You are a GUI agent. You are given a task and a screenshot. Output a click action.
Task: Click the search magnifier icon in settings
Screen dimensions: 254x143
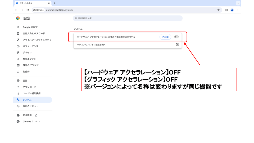[76, 18]
